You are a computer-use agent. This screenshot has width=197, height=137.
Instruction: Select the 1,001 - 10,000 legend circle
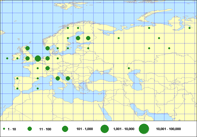click(x=105, y=129)
